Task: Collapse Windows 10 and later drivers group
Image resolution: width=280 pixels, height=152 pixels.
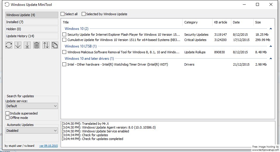Action: pos(271,58)
